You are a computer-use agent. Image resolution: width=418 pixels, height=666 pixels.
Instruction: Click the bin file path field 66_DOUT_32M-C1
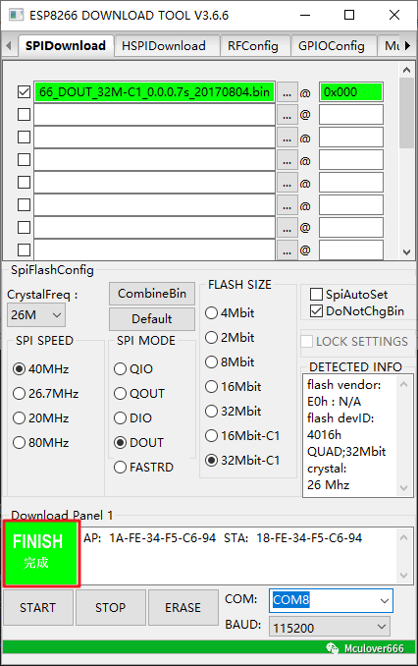(154, 92)
